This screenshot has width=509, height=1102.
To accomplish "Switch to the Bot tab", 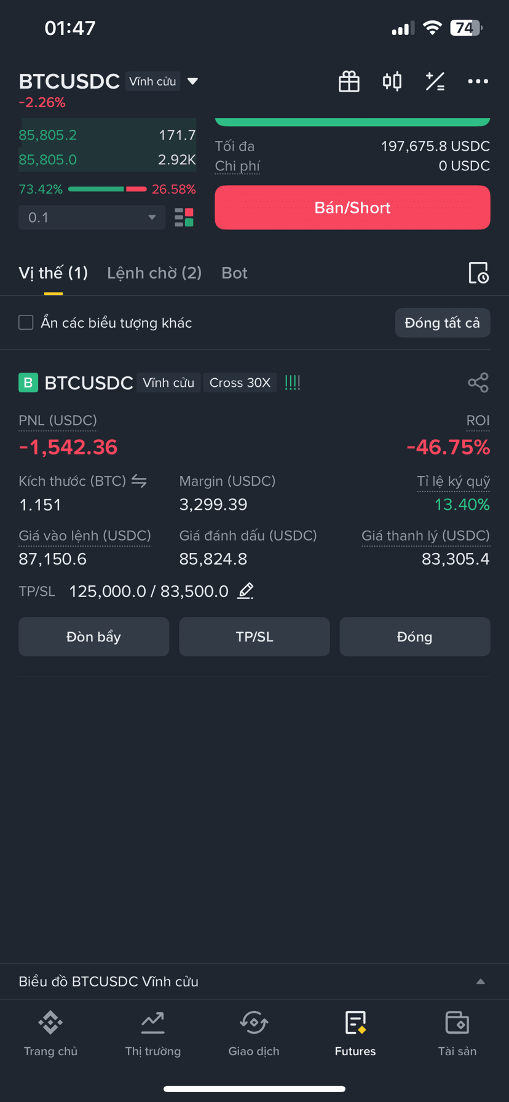I will 234,273.
